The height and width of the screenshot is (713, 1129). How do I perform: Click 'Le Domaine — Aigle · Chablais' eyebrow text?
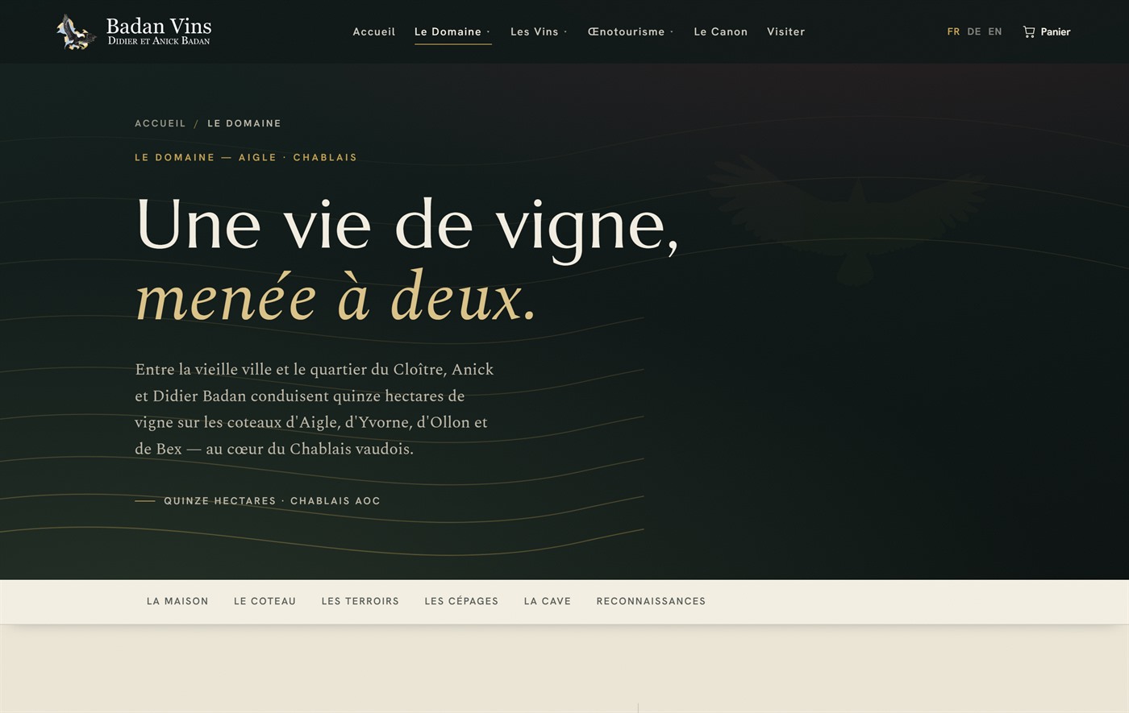click(246, 157)
